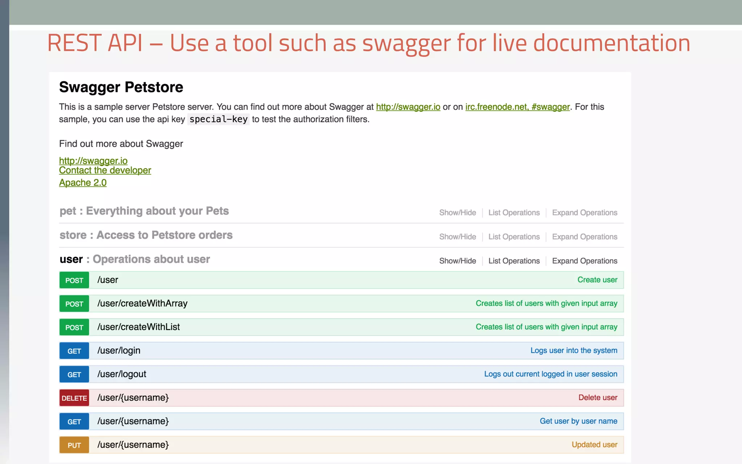742x464 pixels.
Task: Click POST badge for /user/createWithList
Action: (74, 327)
